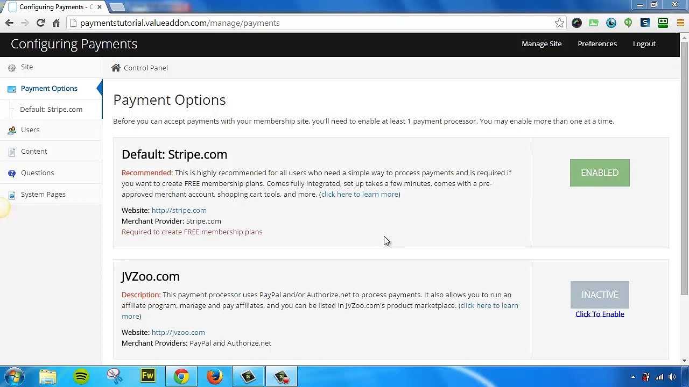
Task: Click the volume speaker tray icon
Action: coord(672,377)
